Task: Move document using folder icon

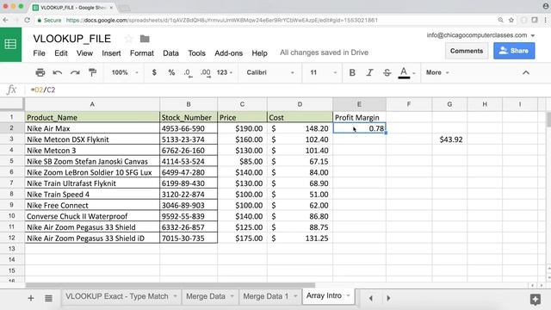Action: tap(145, 39)
